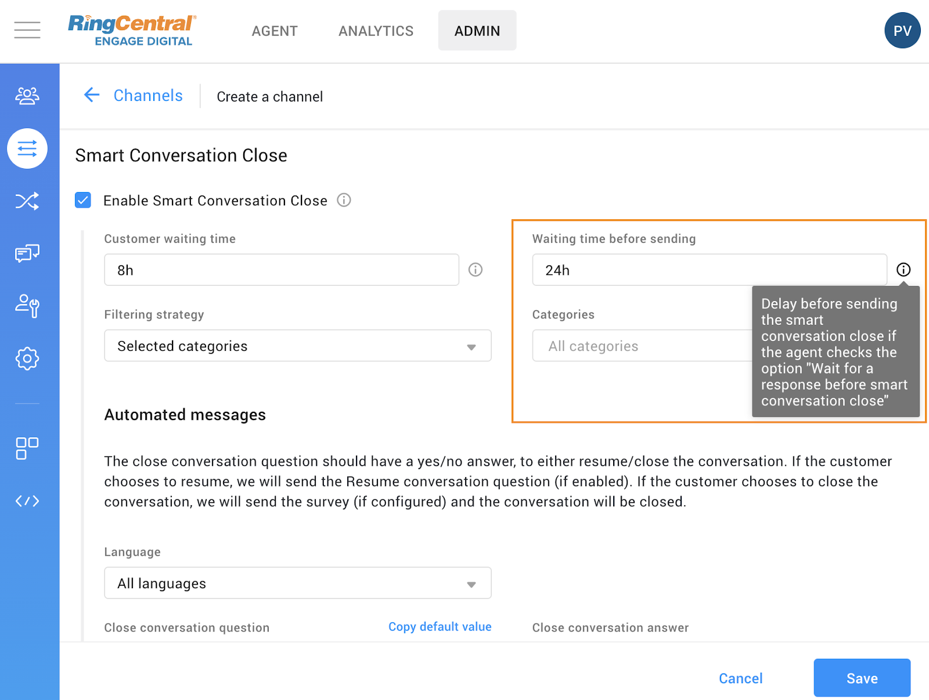Switch to the ANALYTICS tab
This screenshot has width=929, height=700.
[375, 30]
